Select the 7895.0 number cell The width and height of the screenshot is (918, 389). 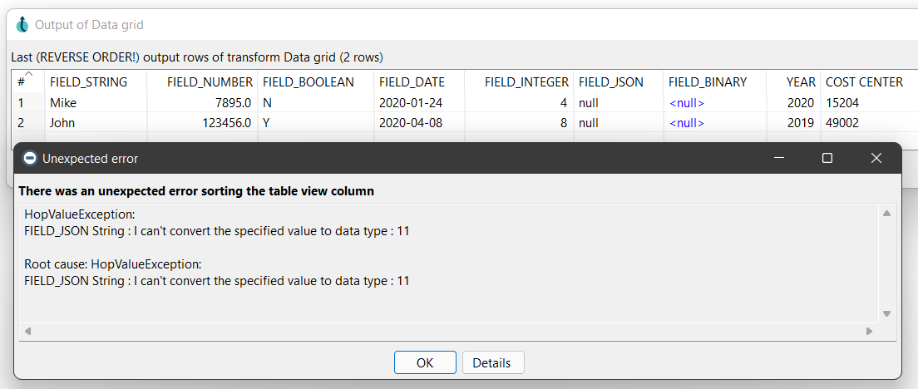pyautogui.click(x=202, y=103)
